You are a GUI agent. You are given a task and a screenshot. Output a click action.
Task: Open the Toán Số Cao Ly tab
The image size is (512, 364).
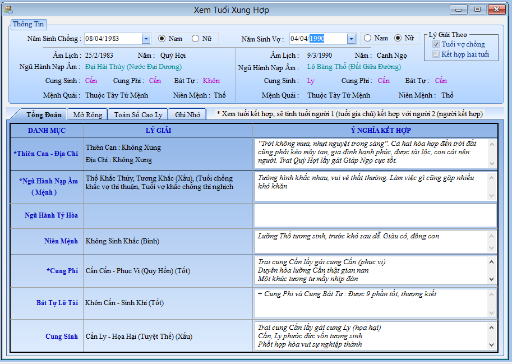click(137, 114)
